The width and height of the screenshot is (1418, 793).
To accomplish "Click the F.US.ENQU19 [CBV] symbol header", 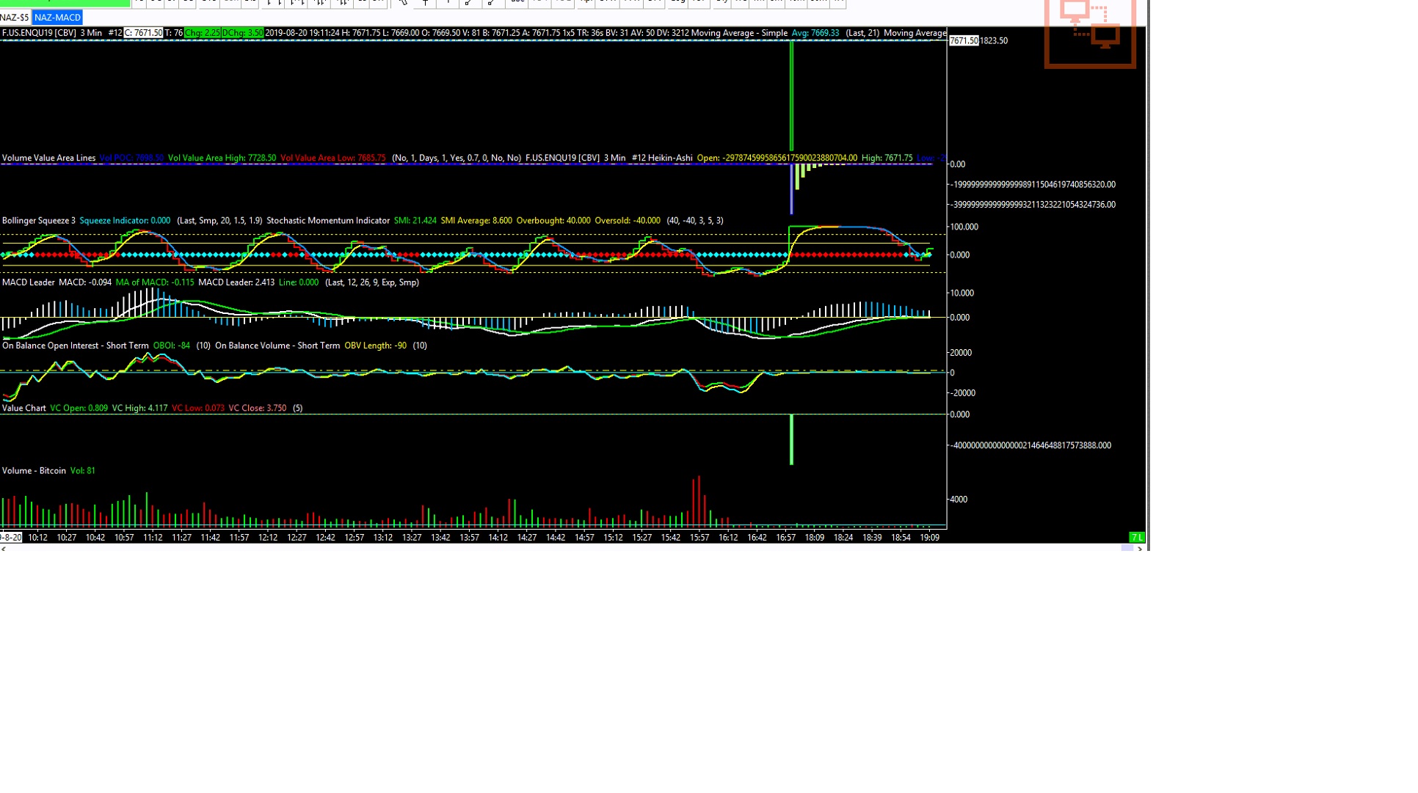I will pyautogui.click(x=39, y=33).
